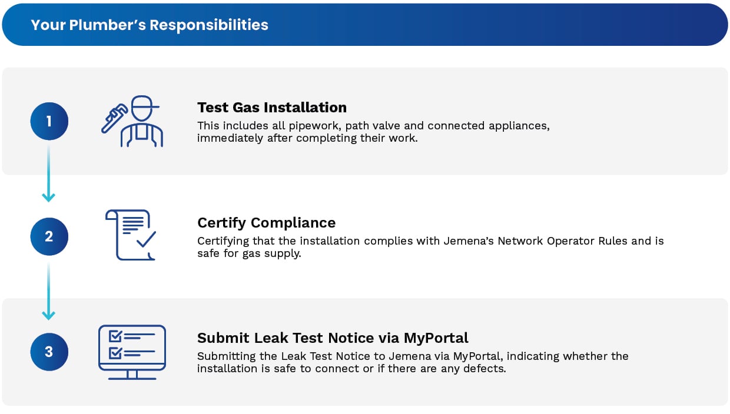Click the arrow pointing to step 3

[49, 313]
